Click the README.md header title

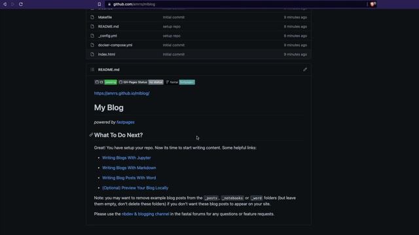[x=109, y=70]
